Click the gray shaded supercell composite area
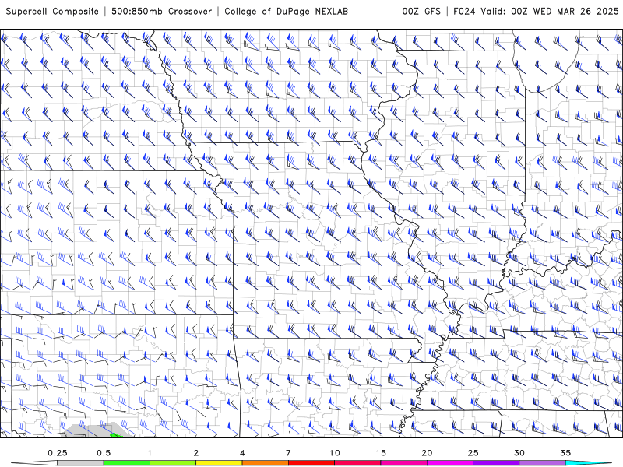Image resolution: width=623 pixels, height=467 pixels. point(93,430)
